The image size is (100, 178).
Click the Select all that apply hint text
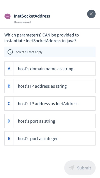29,52
